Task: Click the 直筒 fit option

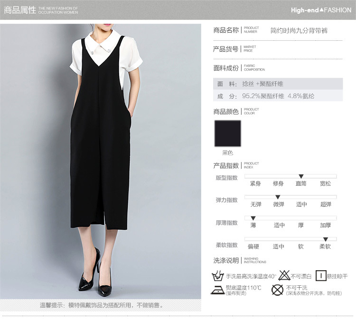Action: click(301, 183)
